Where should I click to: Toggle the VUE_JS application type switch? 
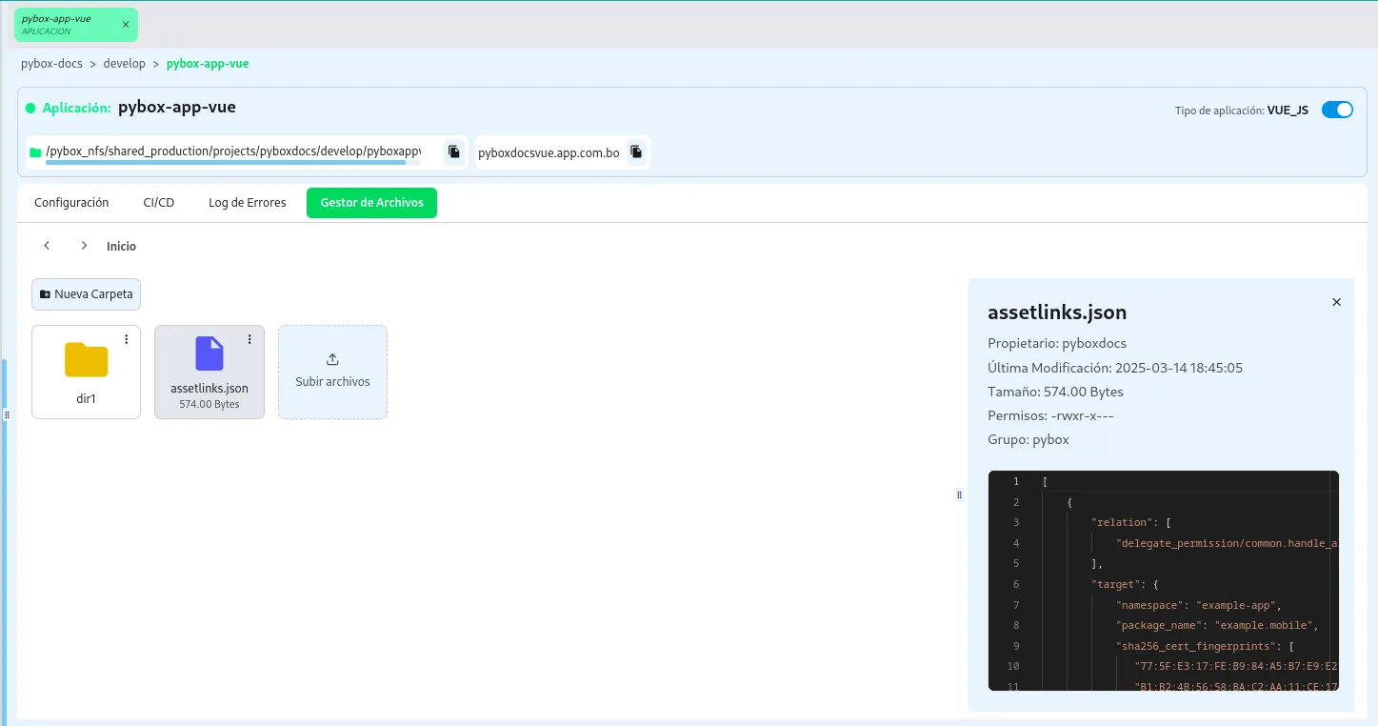coord(1337,110)
